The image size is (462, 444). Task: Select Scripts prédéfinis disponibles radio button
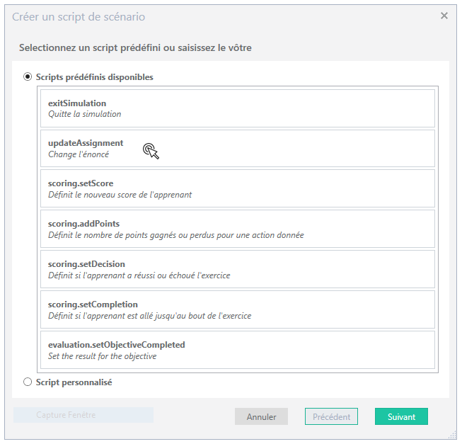(28, 77)
